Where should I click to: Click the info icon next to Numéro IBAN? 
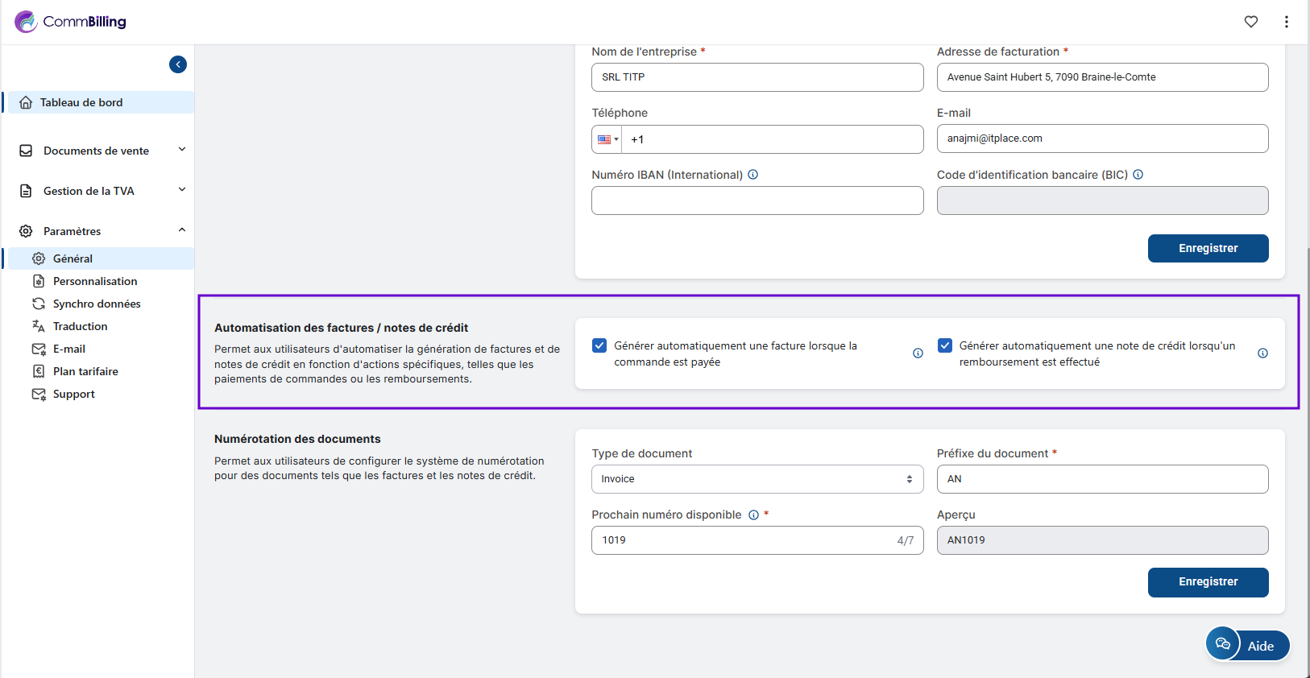click(752, 175)
